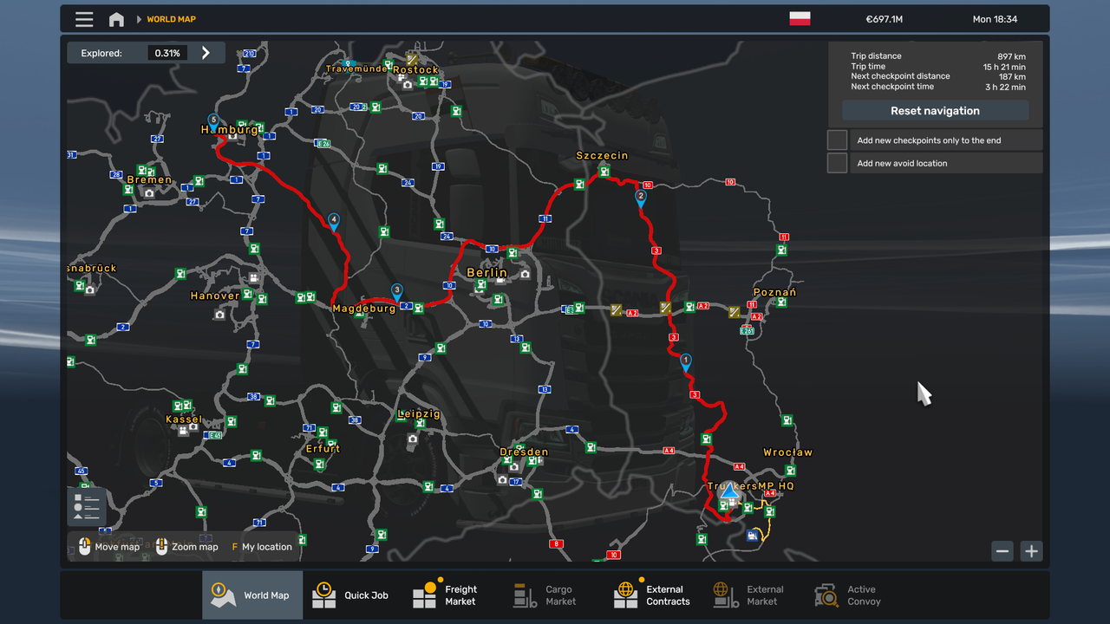Enable add new avoid location checkbox

(837, 163)
